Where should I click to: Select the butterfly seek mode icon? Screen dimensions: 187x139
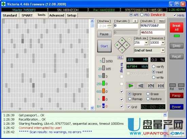pos(161,86)
